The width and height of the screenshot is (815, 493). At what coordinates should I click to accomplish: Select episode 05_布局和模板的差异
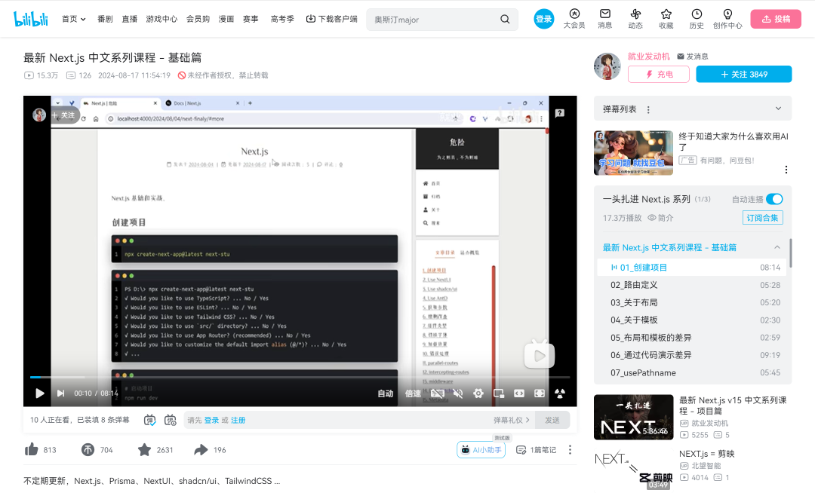[x=691, y=337]
